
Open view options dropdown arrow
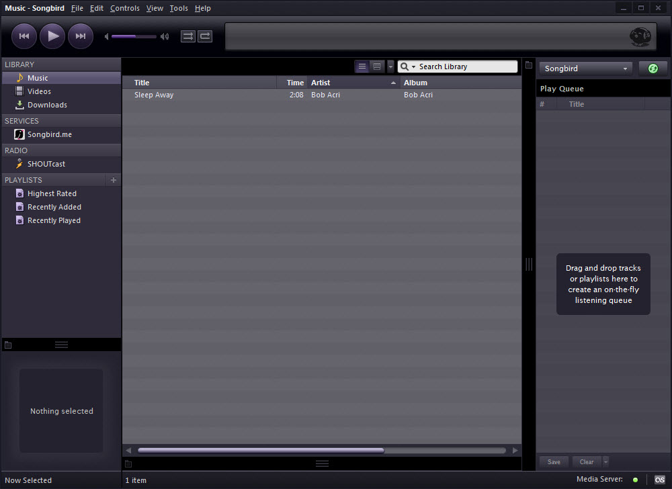[x=390, y=66]
